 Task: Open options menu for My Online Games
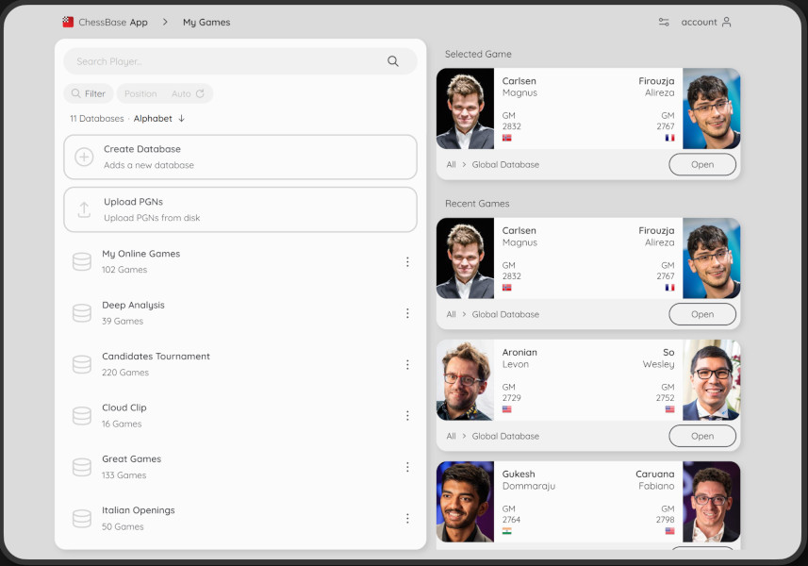pyautogui.click(x=407, y=262)
